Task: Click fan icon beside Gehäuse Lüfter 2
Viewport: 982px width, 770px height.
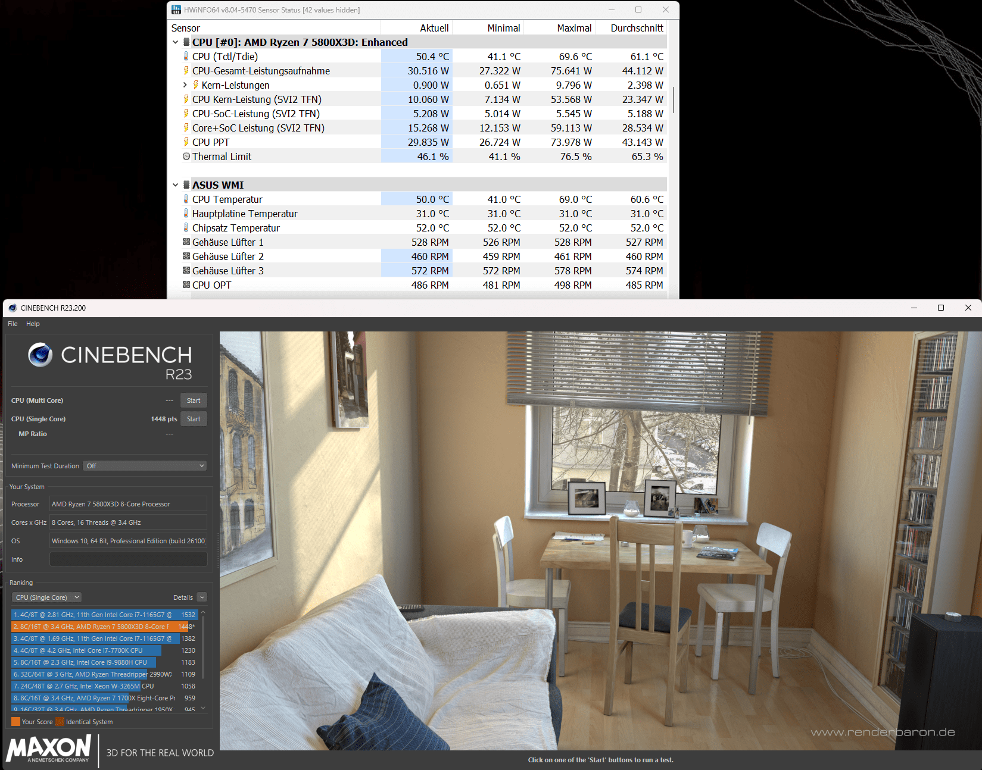Action: [186, 256]
